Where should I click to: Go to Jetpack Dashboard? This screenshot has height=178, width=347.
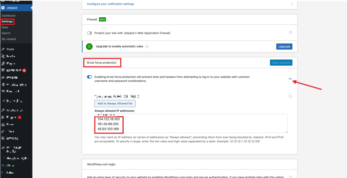pos(8,16)
